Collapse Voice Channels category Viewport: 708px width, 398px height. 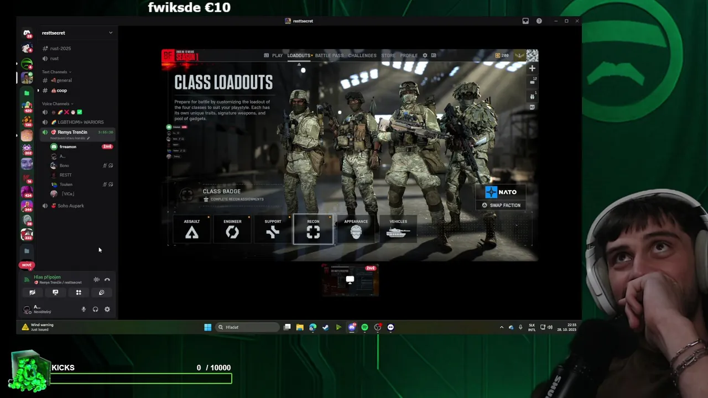pos(57,104)
